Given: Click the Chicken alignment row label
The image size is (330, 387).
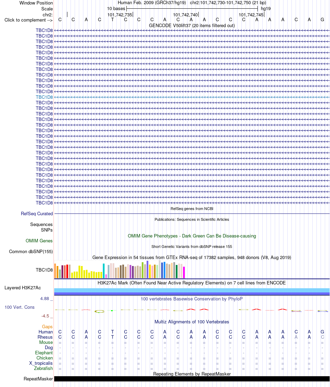Looking at the screenshot, I should tap(44, 358).
